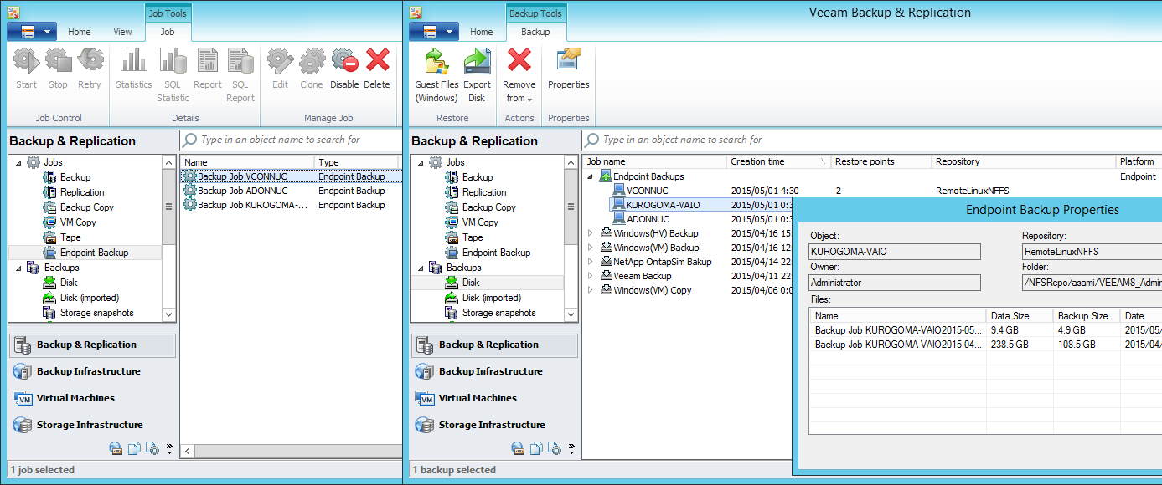Open the blue application menu in Job Tools window
This screenshot has height=485, width=1162.
[32, 32]
